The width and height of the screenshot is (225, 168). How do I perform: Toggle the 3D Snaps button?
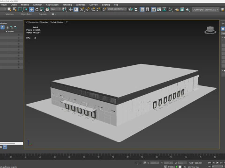[82, 9]
